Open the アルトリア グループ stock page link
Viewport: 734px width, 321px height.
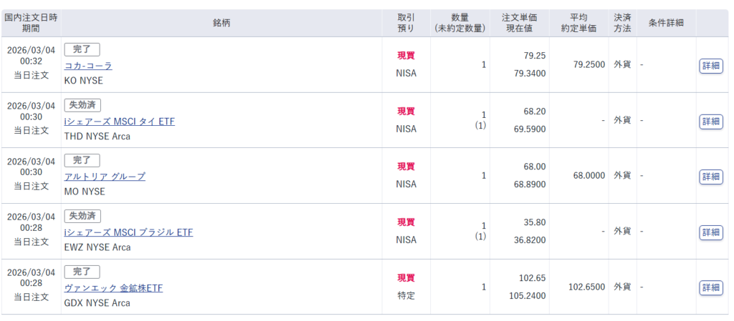point(105,177)
